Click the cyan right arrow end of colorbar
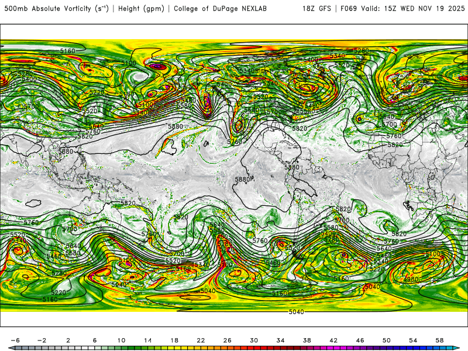The width and height of the screenshot is (468, 351). 457,348
